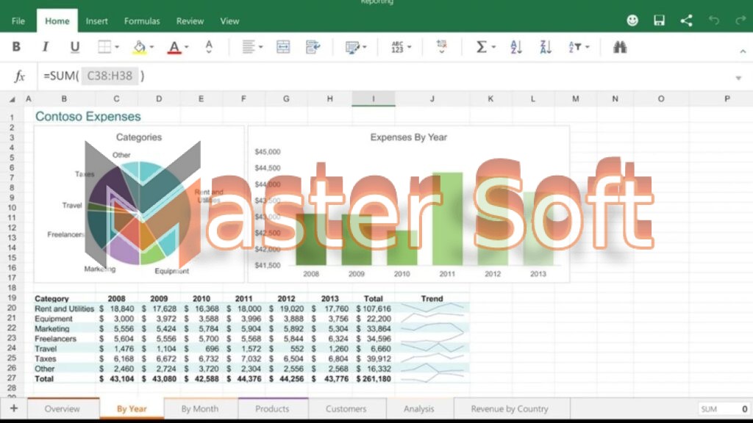Click the Merge Cells icon
This screenshot has width=753, height=423.
tap(283, 46)
